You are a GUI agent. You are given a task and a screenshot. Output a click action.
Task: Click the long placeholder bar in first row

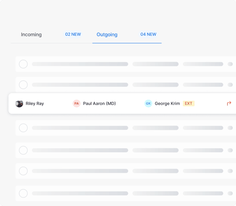tap(80, 64)
